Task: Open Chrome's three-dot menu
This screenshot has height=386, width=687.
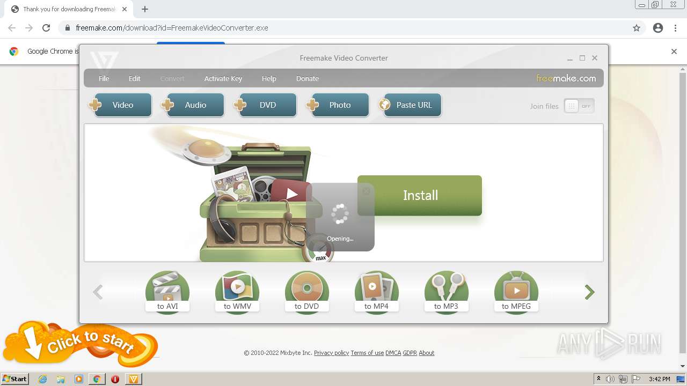Action: (x=675, y=28)
